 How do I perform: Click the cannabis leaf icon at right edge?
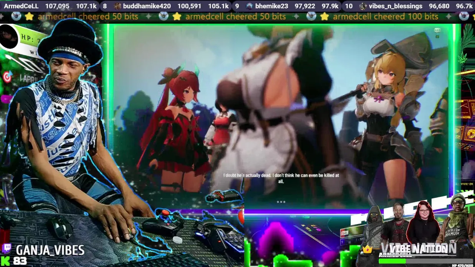coord(462,57)
